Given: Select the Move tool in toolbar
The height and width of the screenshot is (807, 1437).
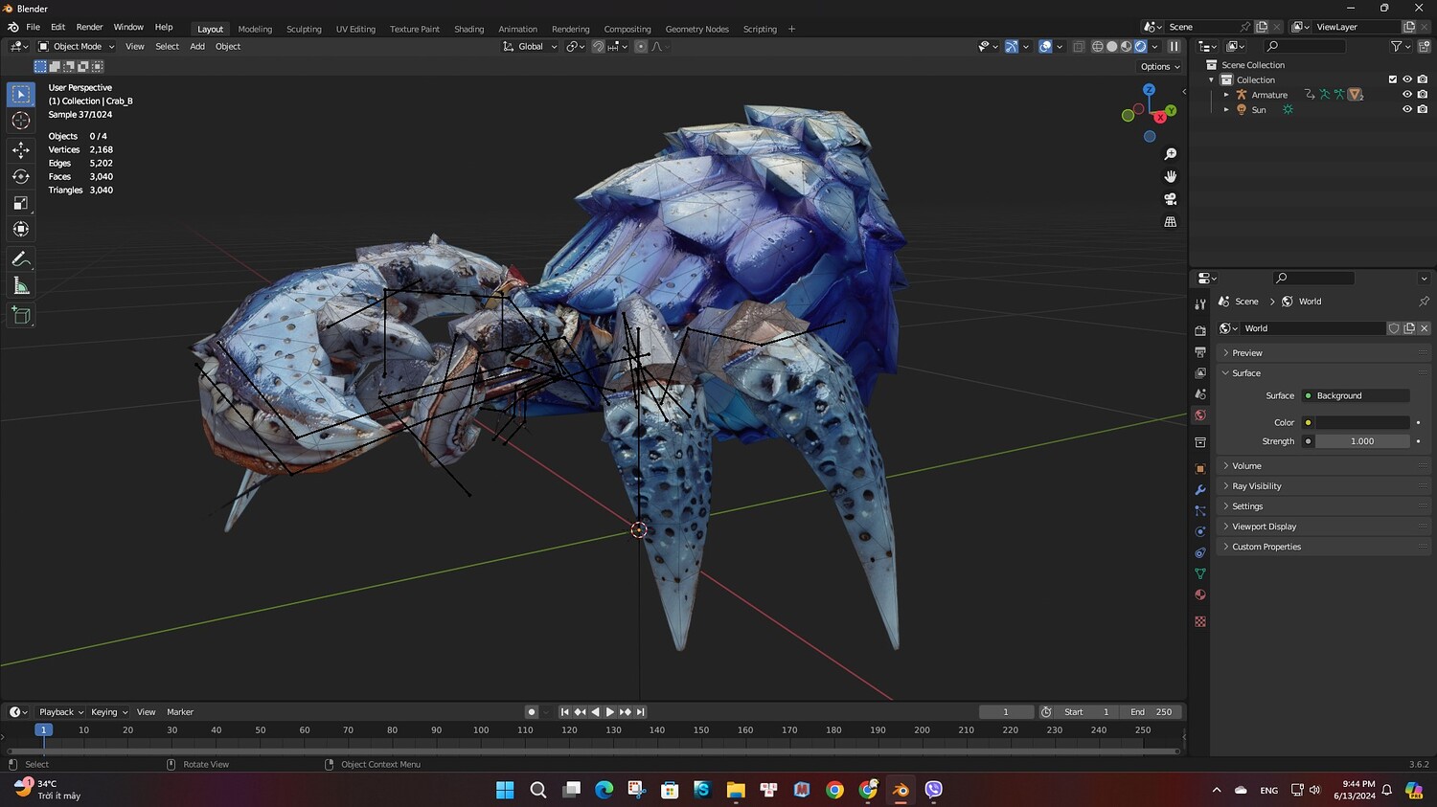Looking at the screenshot, I should tap(20, 149).
